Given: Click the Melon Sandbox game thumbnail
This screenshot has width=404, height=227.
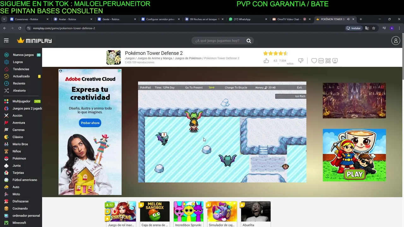Looking at the screenshot, I should (155, 212).
